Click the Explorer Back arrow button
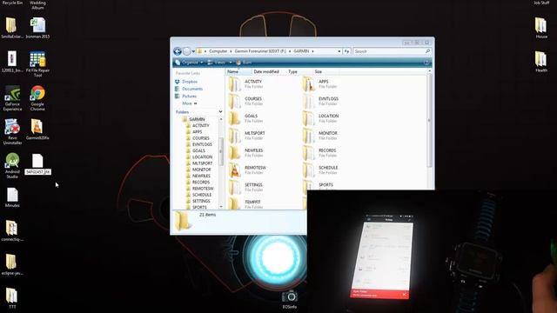Screen dimensions: 557x313 point(178,51)
